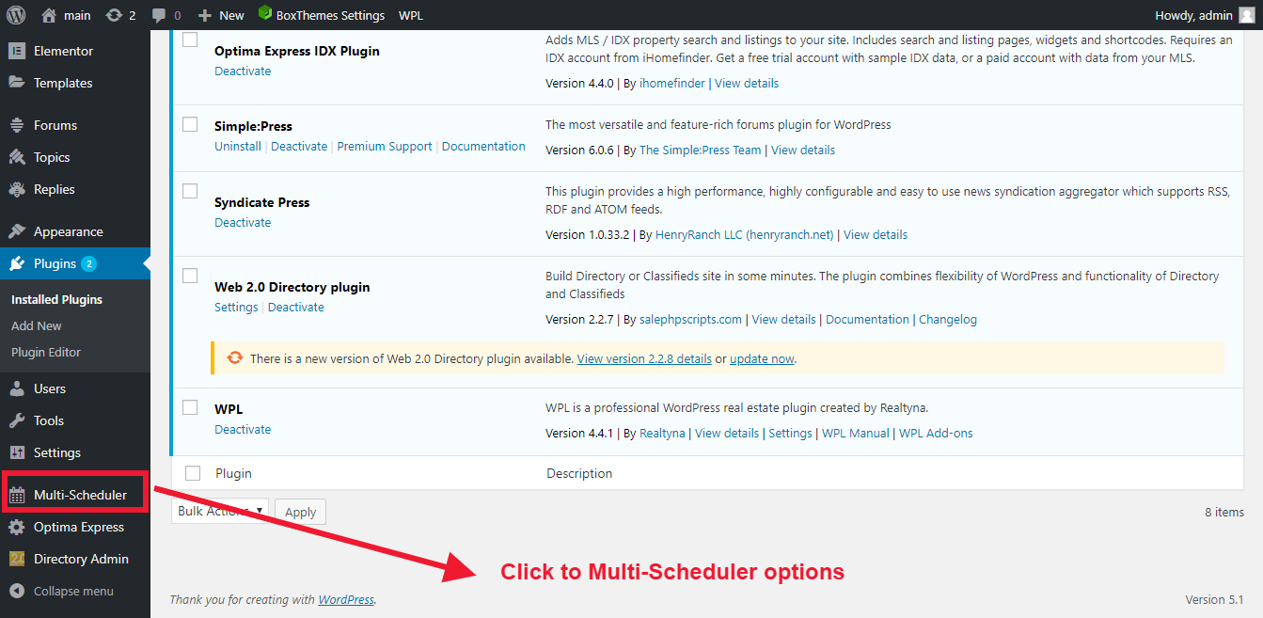Viewport: 1263px width, 618px height.
Task: Click the Users person icon in sidebar
Action: coord(17,388)
